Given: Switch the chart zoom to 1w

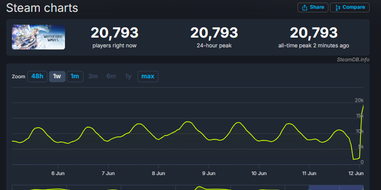Looking at the screenshot, I should coord(57,76).
